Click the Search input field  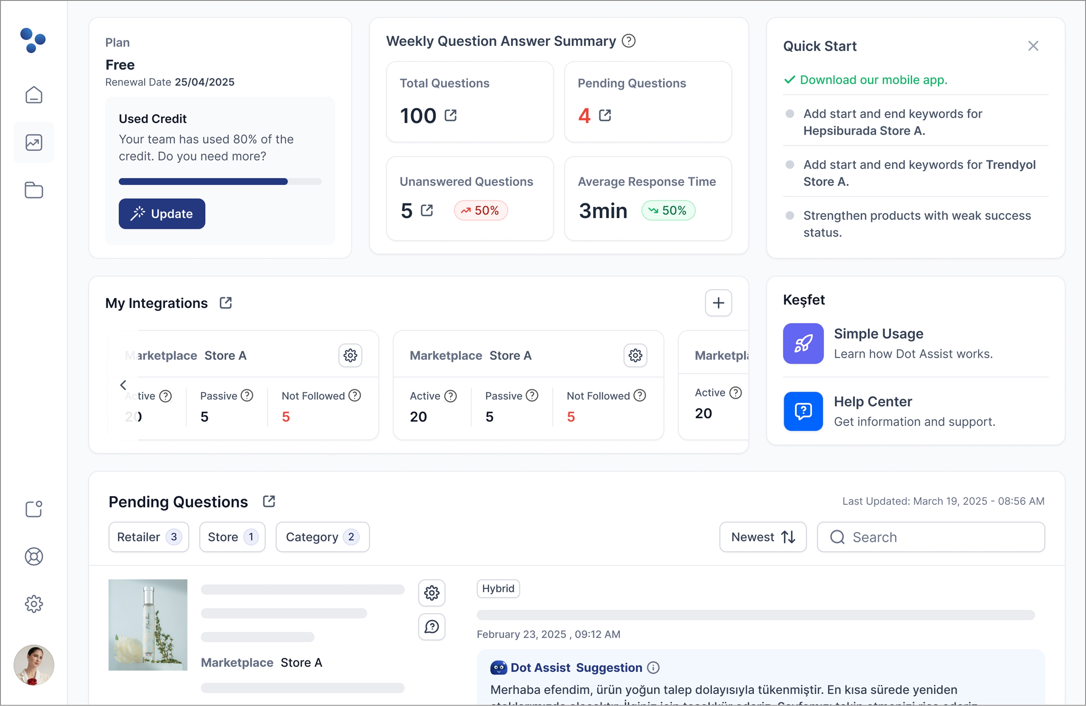tap(931, 537)
